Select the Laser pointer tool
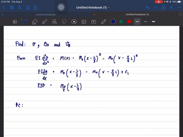183x137 pixels. pyautogui.click(x=104, y=22)
